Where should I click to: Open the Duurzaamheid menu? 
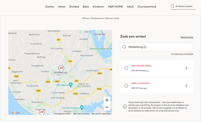coord(147,7)
